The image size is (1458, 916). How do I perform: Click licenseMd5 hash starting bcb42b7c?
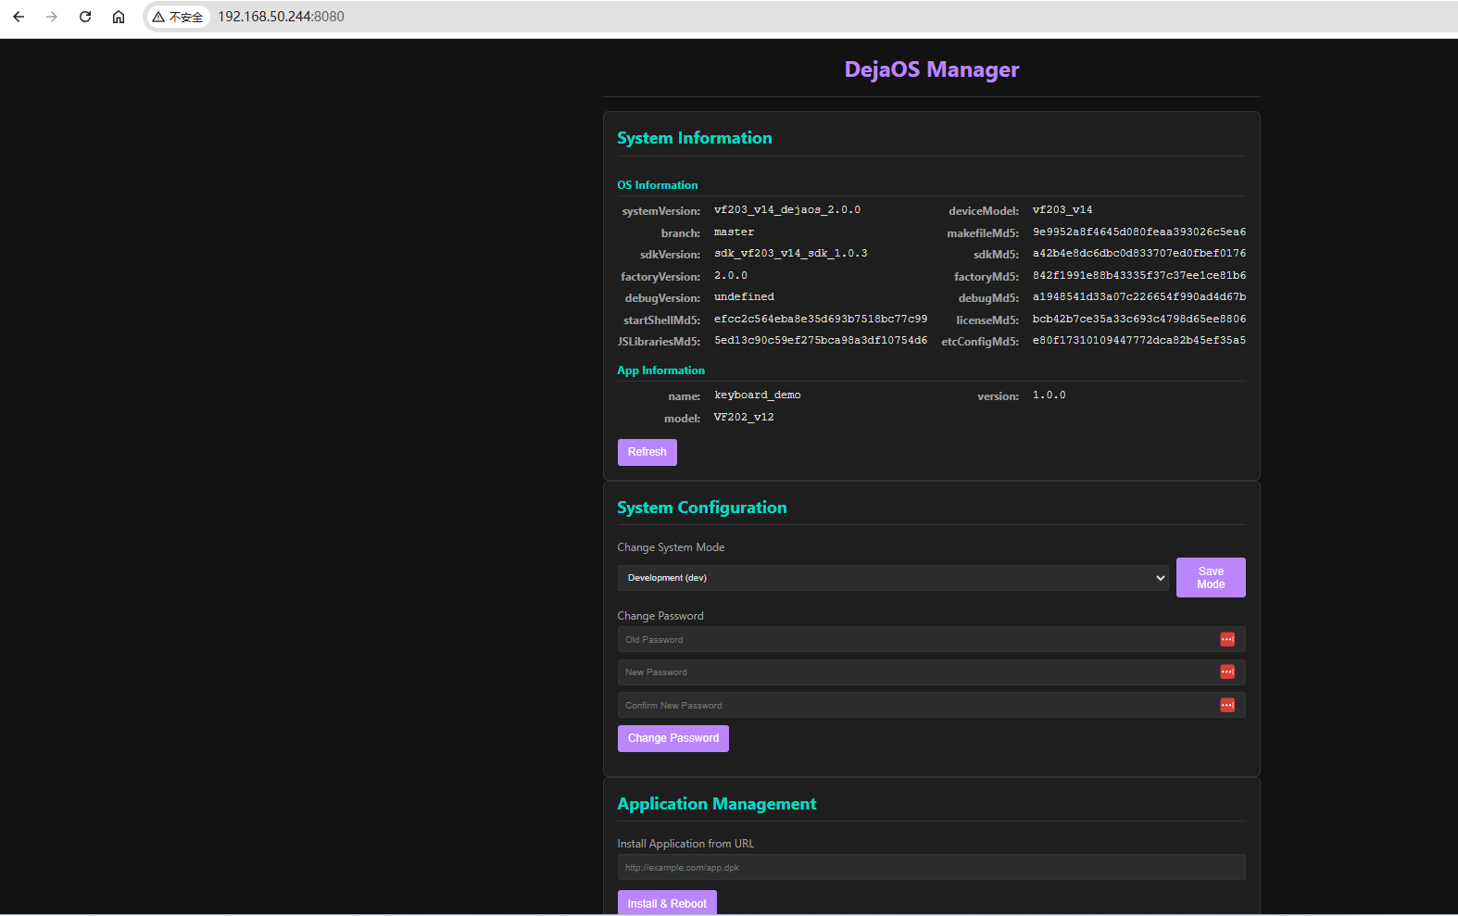pos(1139,319)
